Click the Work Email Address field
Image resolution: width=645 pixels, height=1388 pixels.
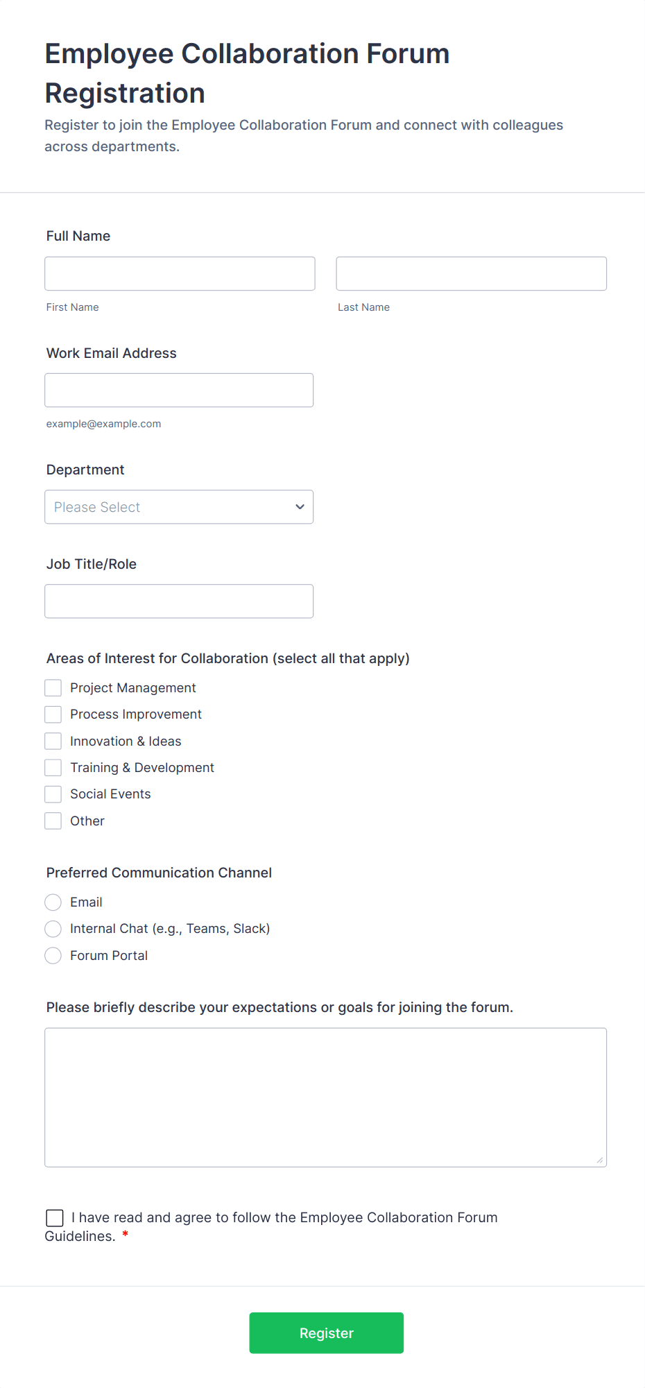pyautogui.click(x=179, y=390)
